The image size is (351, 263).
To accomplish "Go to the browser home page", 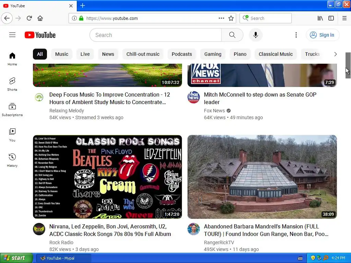I will click(40, 18).
